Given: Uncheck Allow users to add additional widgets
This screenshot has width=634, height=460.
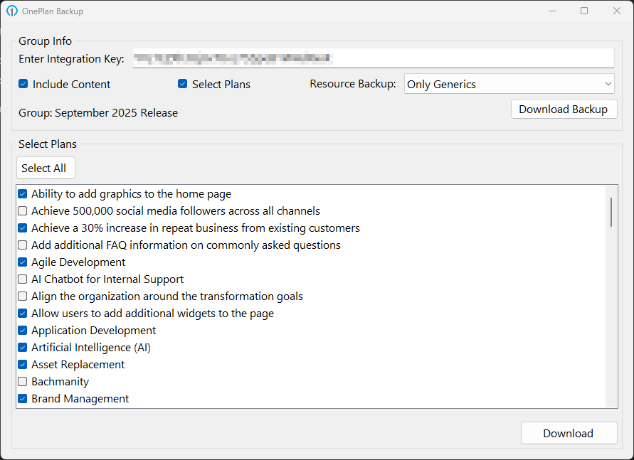Looking at the screenshot, I should coord(23,314).
